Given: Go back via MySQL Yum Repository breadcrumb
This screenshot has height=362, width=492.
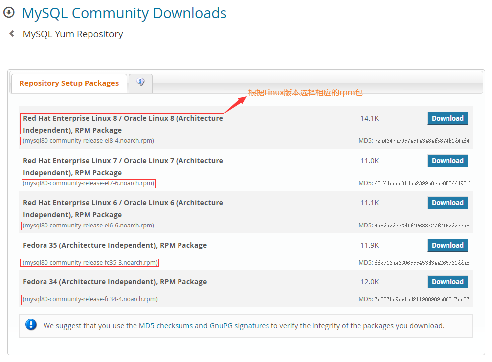Looking at the screenshot, I should tap(72, 34).
